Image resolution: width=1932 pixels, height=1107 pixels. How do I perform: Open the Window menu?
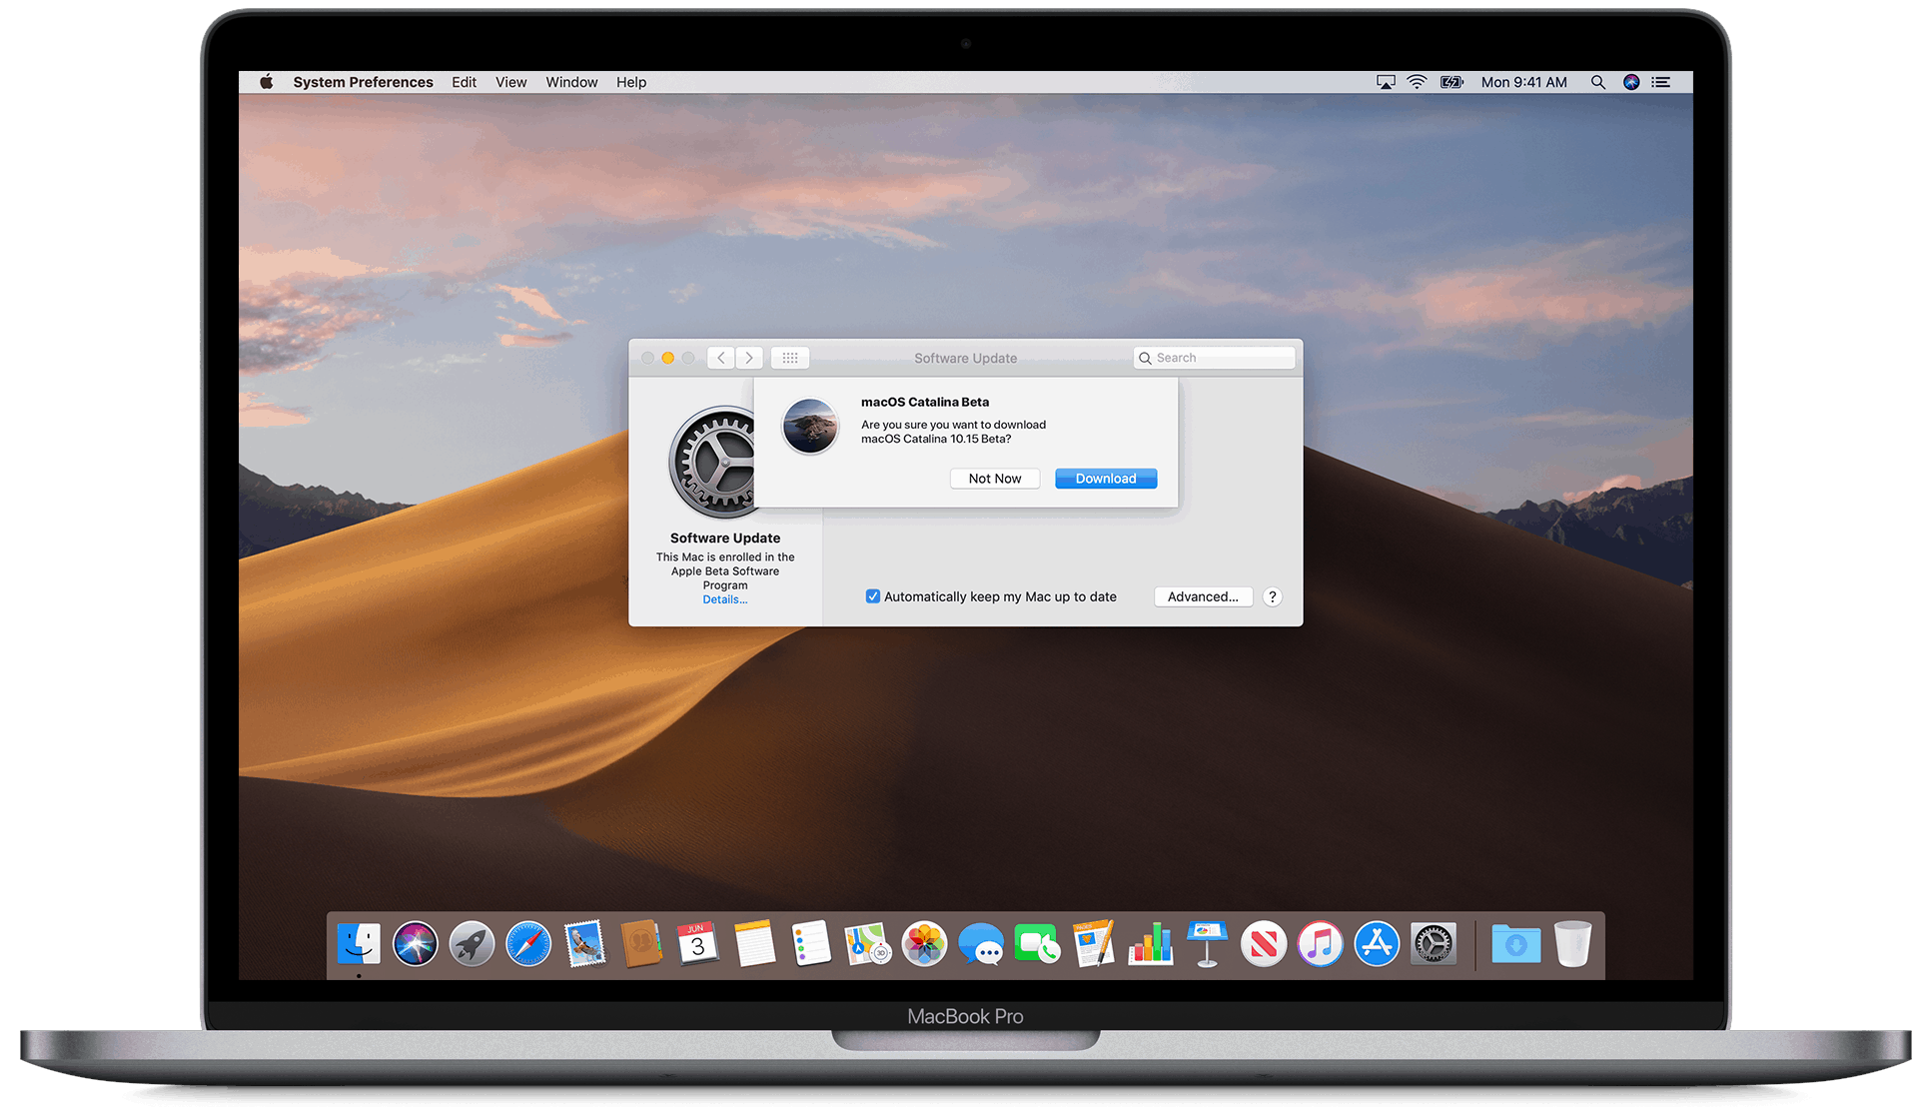coord(571,82)
